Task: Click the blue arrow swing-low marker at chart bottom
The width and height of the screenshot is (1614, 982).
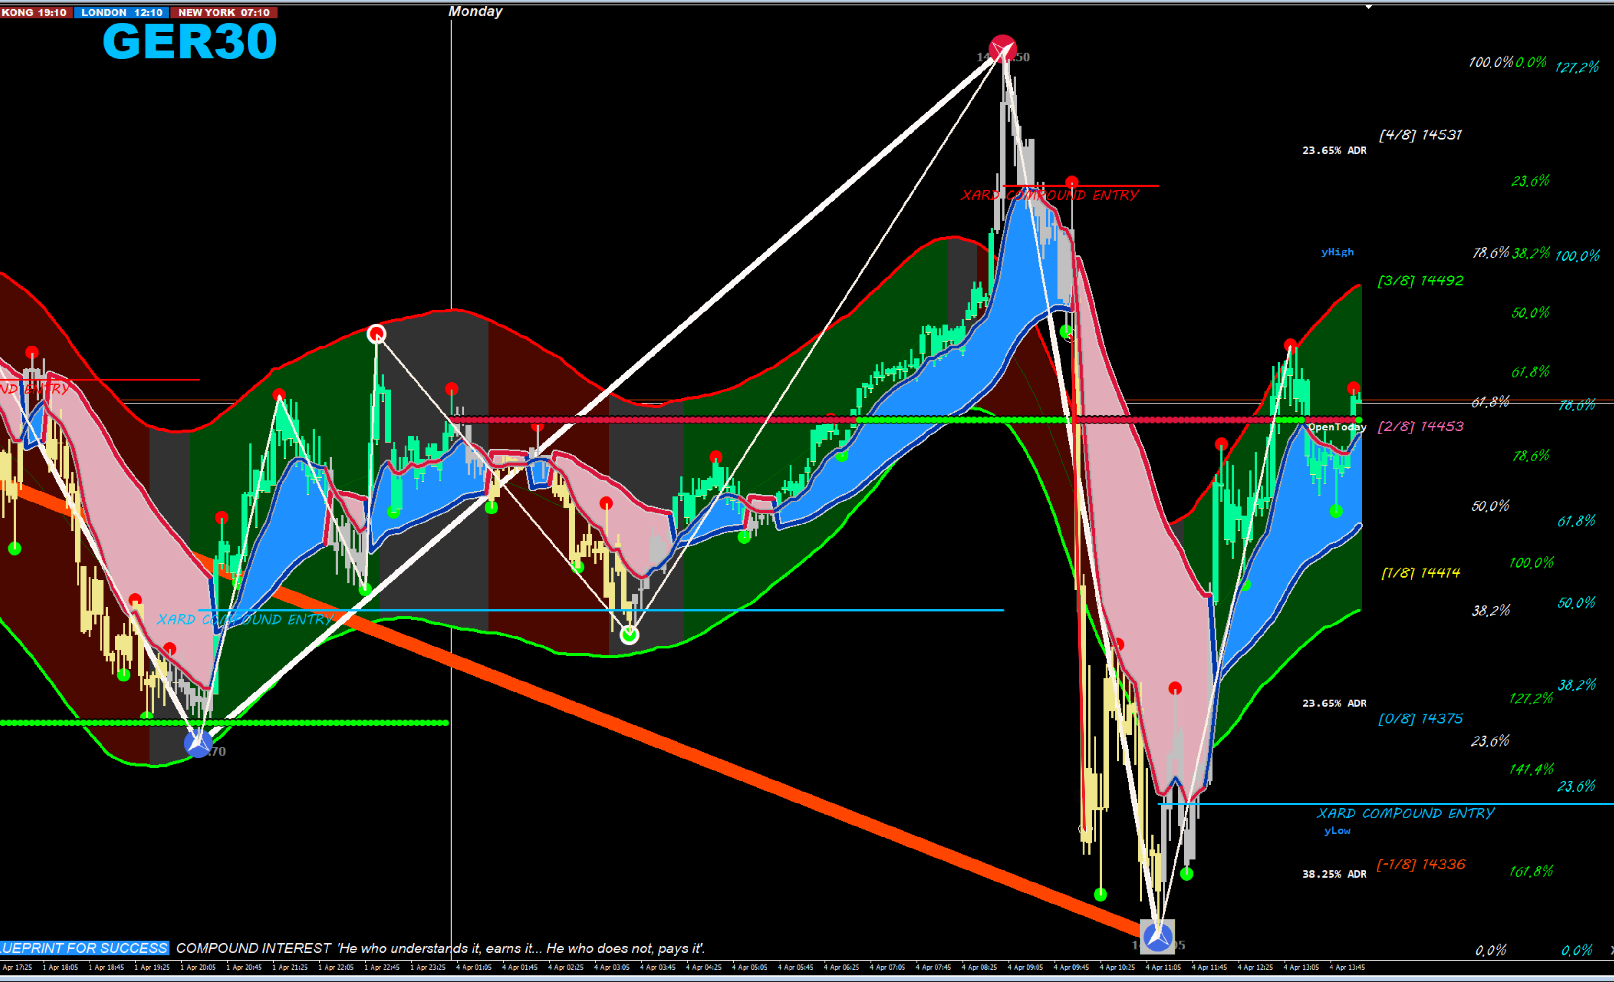Action: pyautogui.click(x=1157, y=937)
